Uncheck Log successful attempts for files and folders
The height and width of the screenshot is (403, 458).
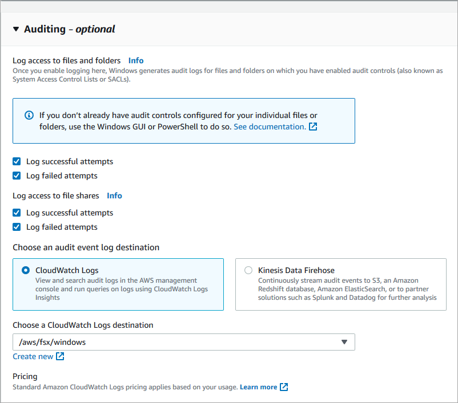[x=17, y=161]
